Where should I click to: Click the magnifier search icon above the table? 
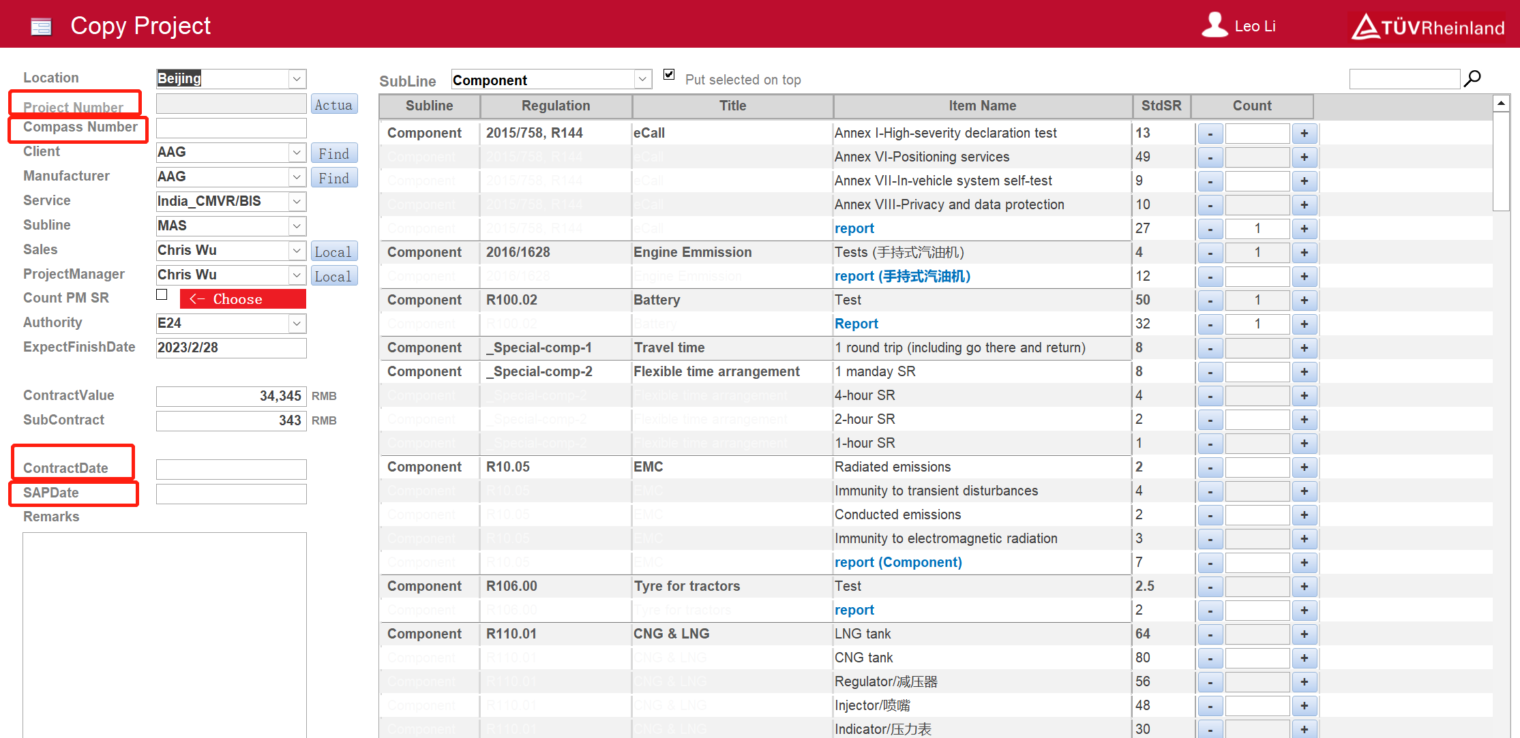pos(1473,78)
